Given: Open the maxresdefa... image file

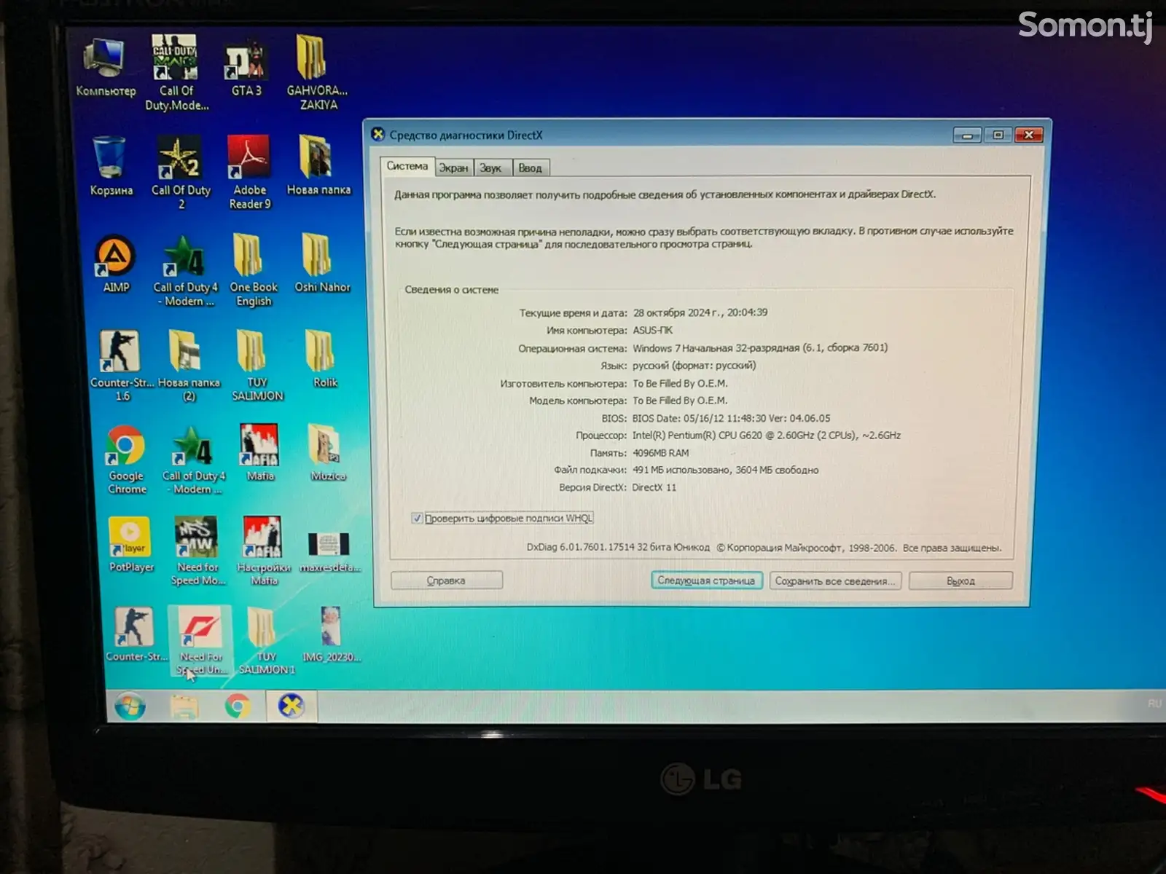Looking at the screenshot, I should 329,551.
